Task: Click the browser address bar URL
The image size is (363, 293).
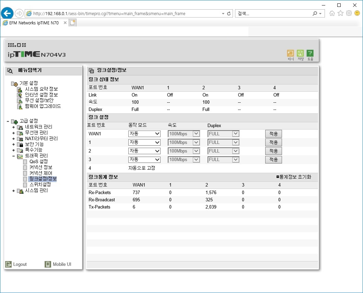Action: 109,13
